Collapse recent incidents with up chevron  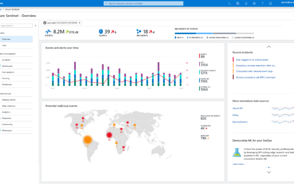tap(269, 47)
